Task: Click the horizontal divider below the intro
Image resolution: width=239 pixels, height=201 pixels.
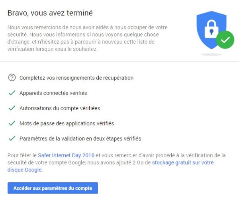Action: coord(119,62)
